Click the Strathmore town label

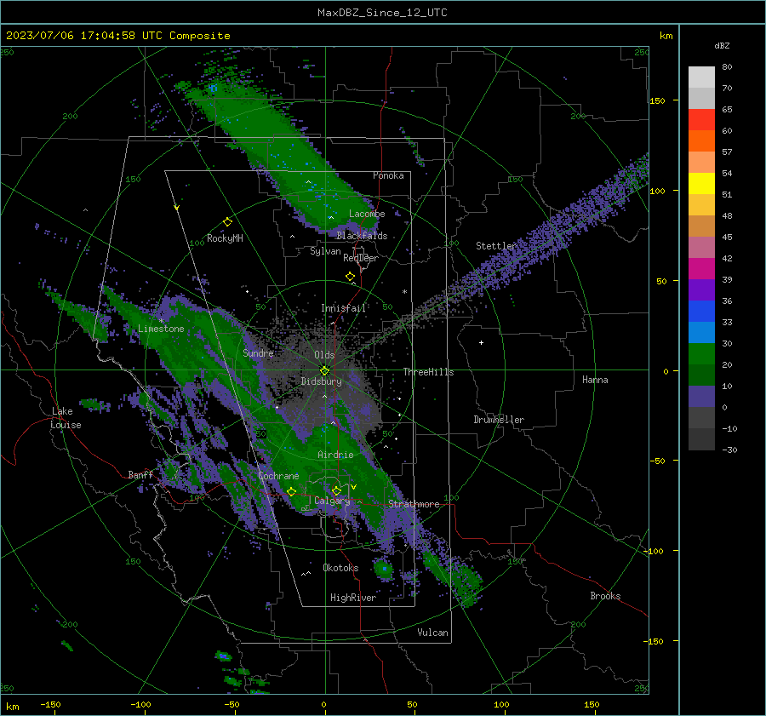point(414,504)
